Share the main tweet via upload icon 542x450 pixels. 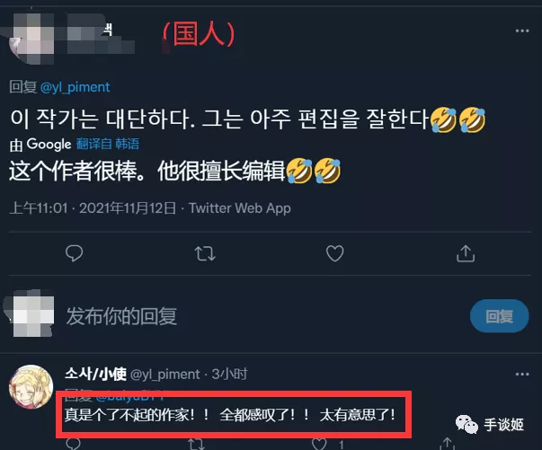click(466, 253)
